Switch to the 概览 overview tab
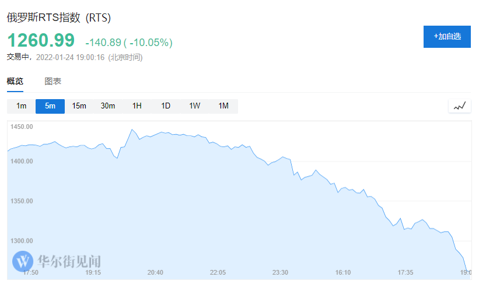 (x=15, y=82)
